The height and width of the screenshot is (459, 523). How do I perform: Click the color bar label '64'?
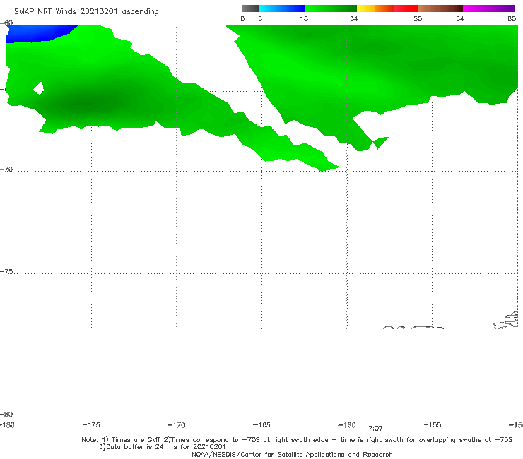pyautogui.click(x=460, y=19)
